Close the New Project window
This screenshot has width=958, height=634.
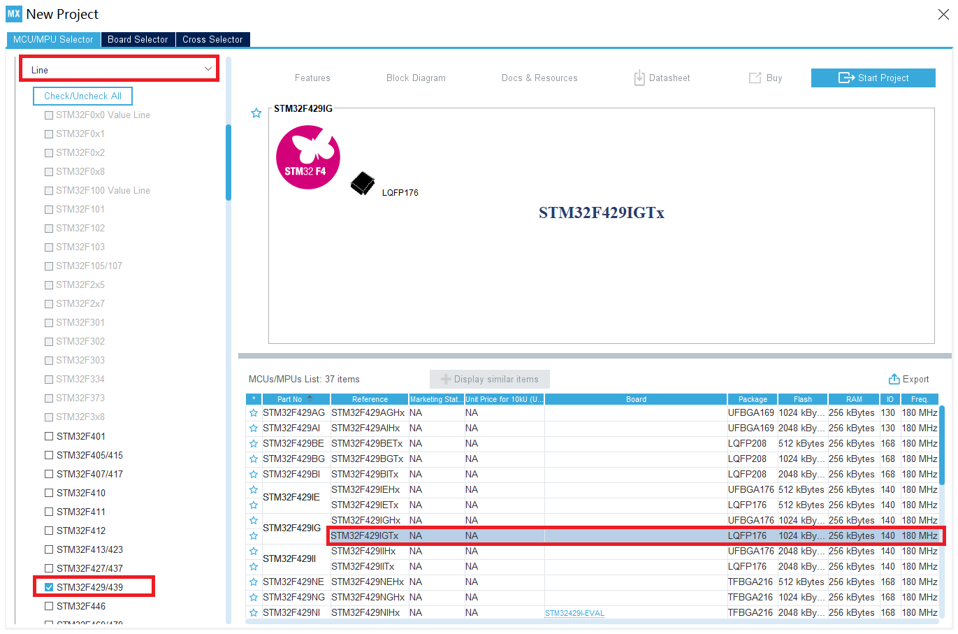943,14
